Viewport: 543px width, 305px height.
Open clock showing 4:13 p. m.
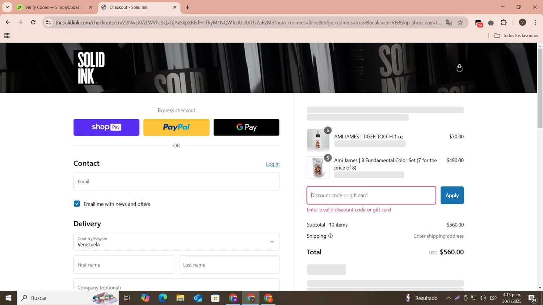[x=512, y=298]
